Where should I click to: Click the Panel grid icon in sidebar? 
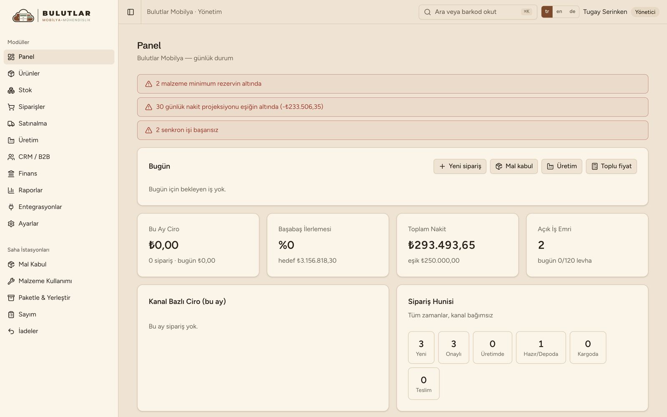pyautogui.click(x=11, y=57)
